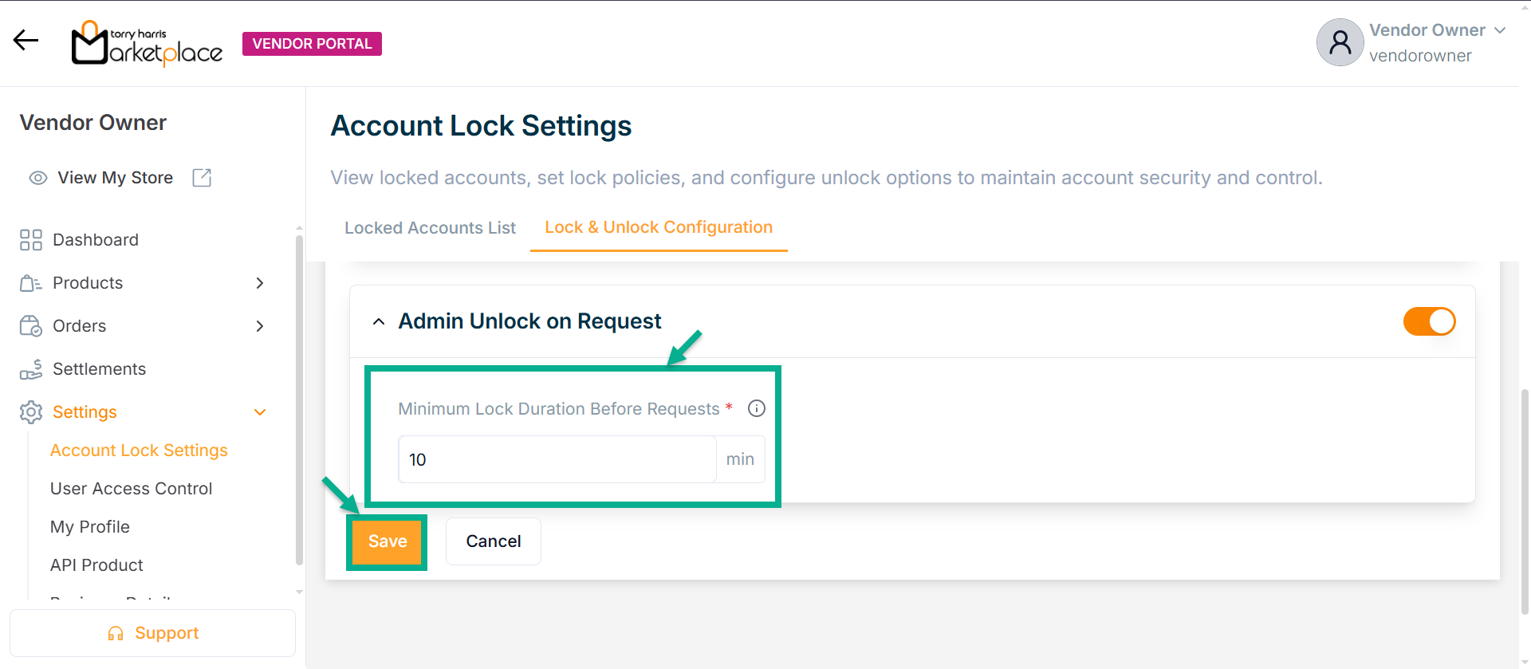The height and width of the screenshot is (669, 1531).
Task: Open the Vendor Owner account dropdown
Action: pos(1499,30)
